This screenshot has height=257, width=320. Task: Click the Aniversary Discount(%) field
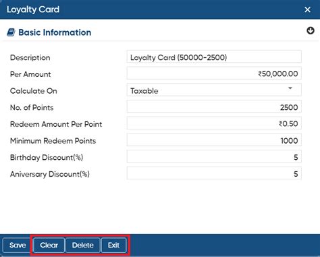[214, 173]
